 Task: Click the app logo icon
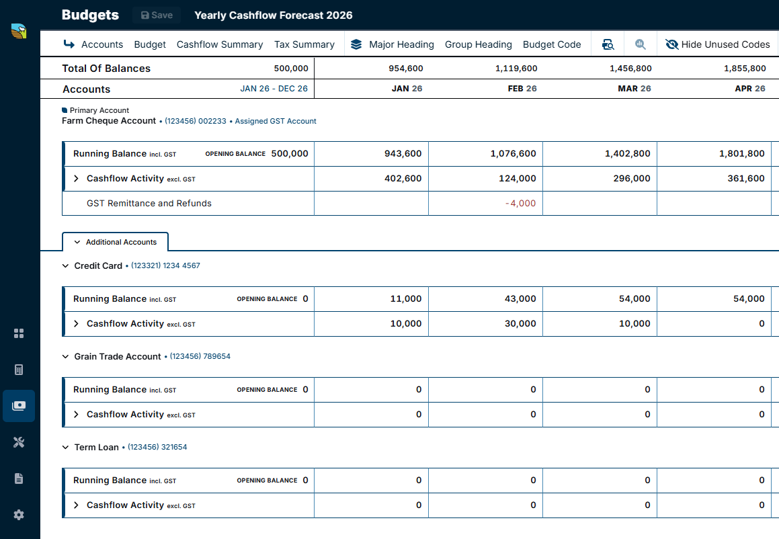click(x=19, y=32)
